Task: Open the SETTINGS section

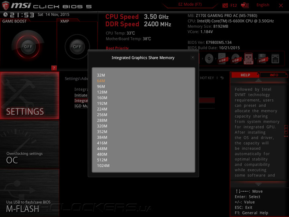Action: pos(29,96)
